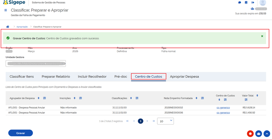Image resolution: width=272 pixels, height=139 pixels.
Task: Click the R$ 5.628,14 value
Action: (249, 108)
